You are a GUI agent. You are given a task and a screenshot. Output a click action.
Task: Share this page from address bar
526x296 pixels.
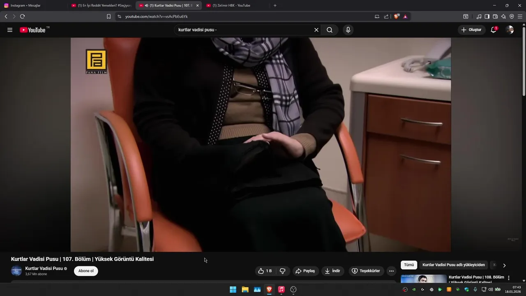click(x=386, y=16)
